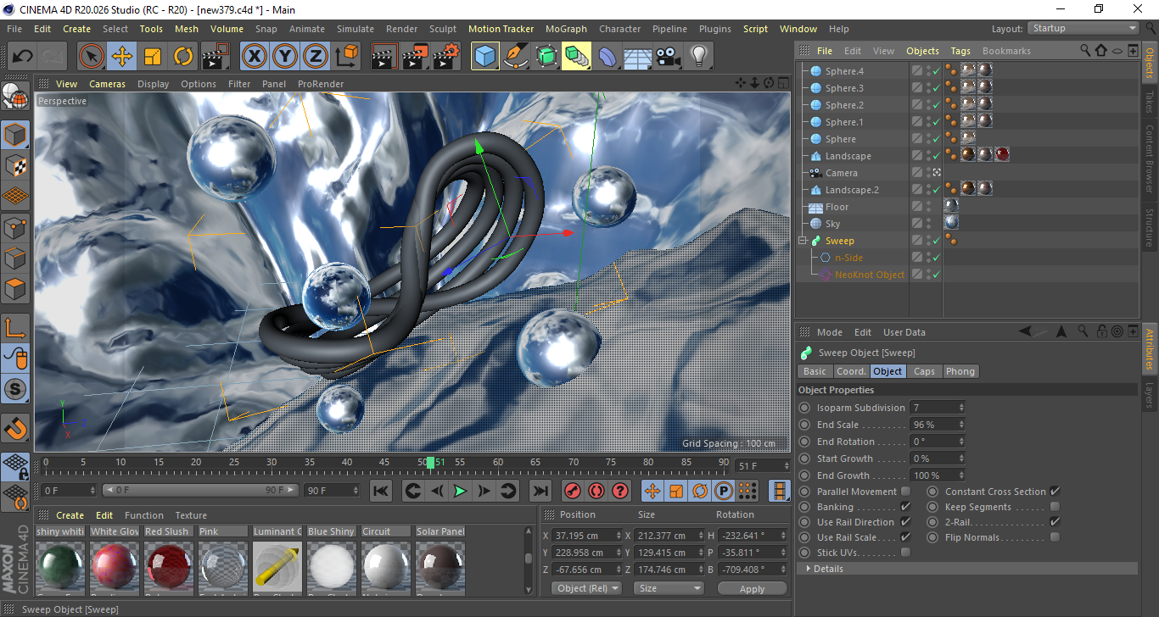The width and height of the screenshot is (1159, 617).
Task: Add a Camera object
Action: (x=668, y=57)
